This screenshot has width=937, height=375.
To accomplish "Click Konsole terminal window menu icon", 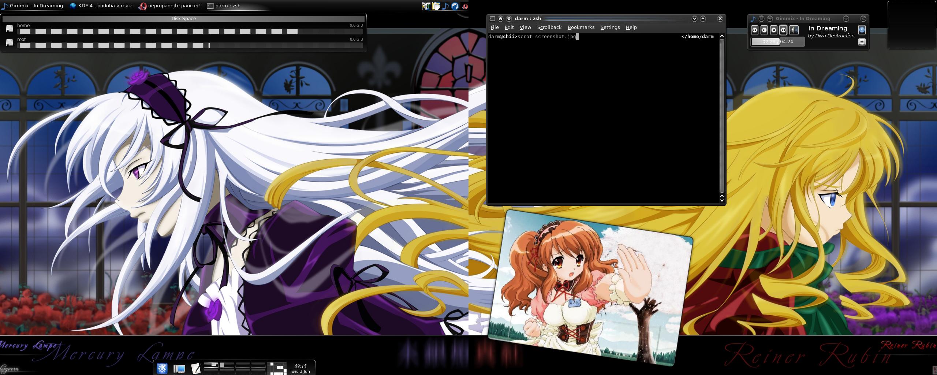I will [x=492, y=19].
